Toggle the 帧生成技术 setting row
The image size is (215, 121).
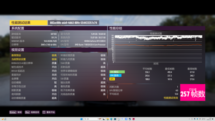34,67
